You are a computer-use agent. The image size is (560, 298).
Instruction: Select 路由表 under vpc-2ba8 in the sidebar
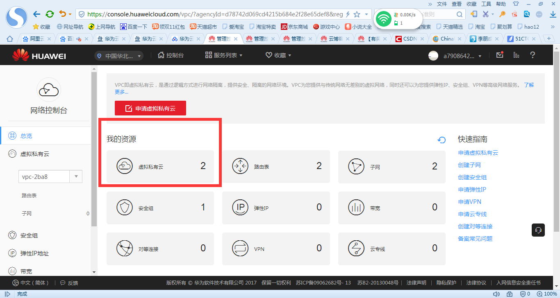(x=29, y=196)
